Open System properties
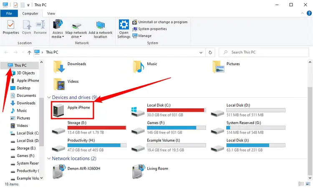The width and height of the screenshot is (313, 188). [x=150, y=29]
